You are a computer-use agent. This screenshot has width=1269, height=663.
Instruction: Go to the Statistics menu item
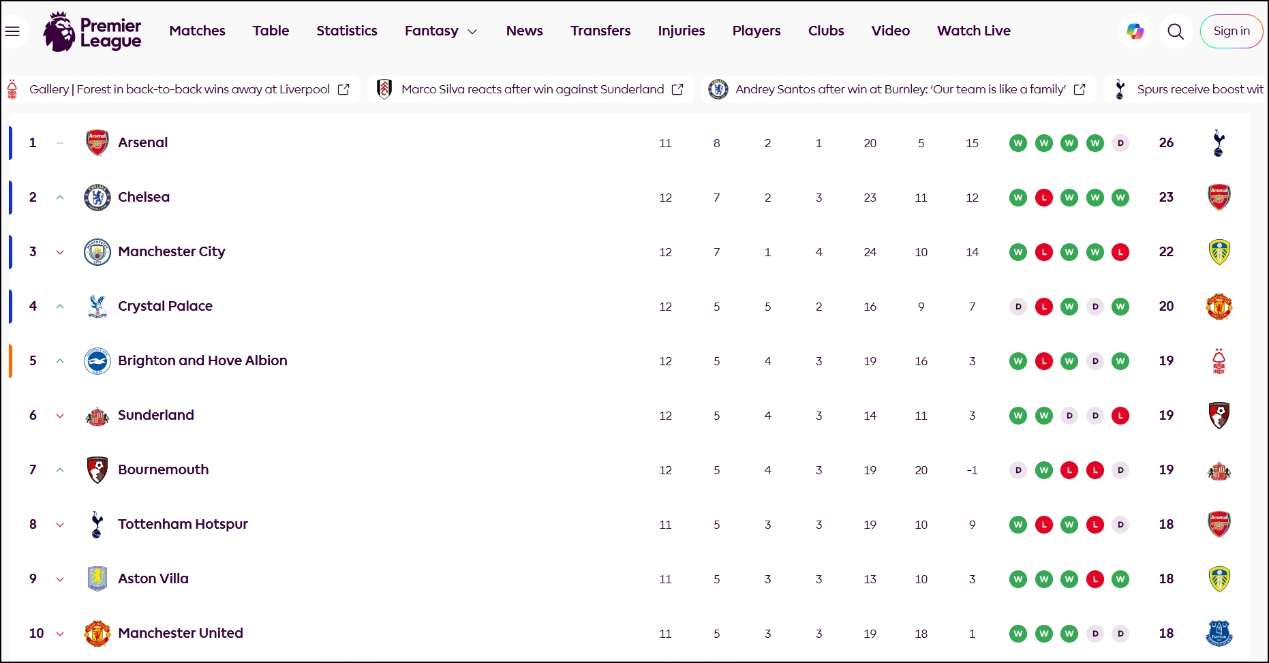346,31
